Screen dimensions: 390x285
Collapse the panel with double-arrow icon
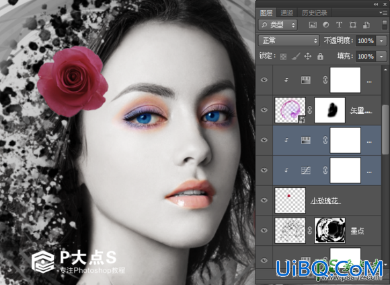(x=376, y=4)
